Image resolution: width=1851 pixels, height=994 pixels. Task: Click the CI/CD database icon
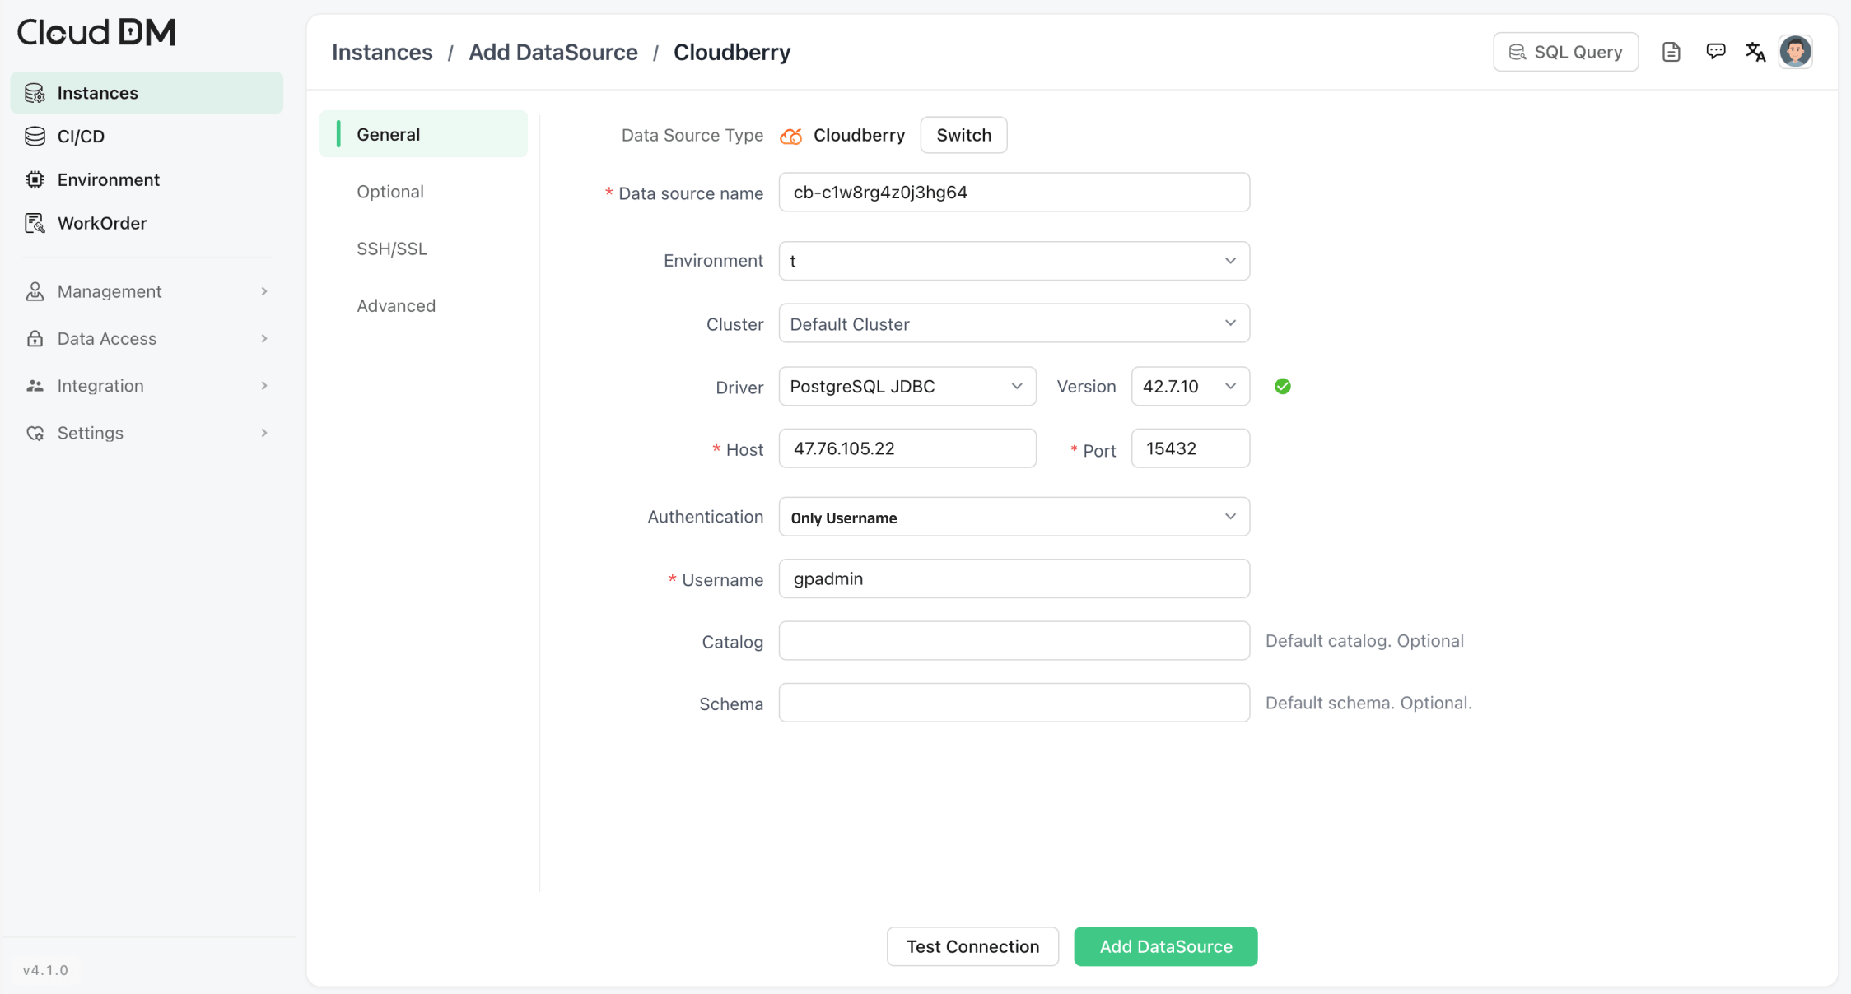[35, 137]
